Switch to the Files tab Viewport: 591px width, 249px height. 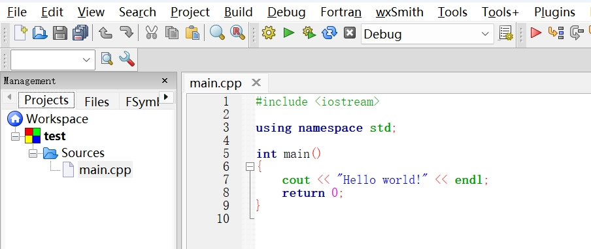(x=97, y=102)
